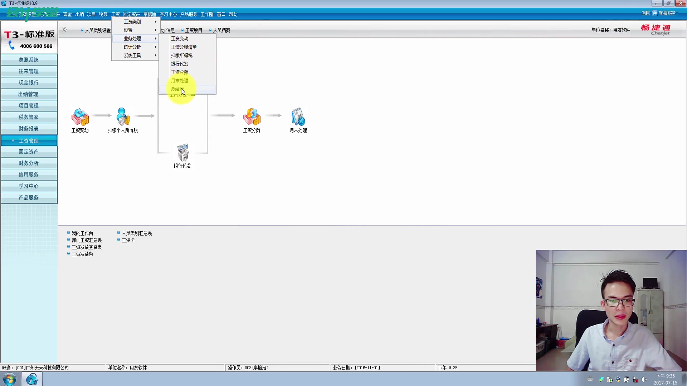Expand the 工资类别 menu item

132,22
